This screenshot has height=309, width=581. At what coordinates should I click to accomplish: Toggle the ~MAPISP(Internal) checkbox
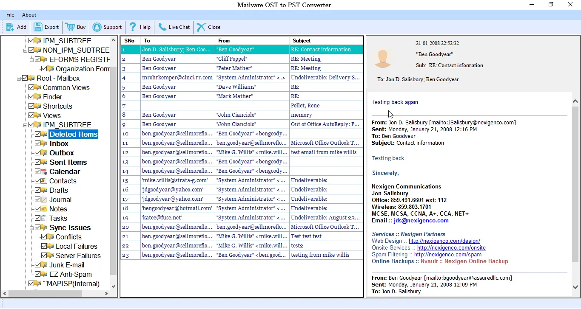(31, 284)
